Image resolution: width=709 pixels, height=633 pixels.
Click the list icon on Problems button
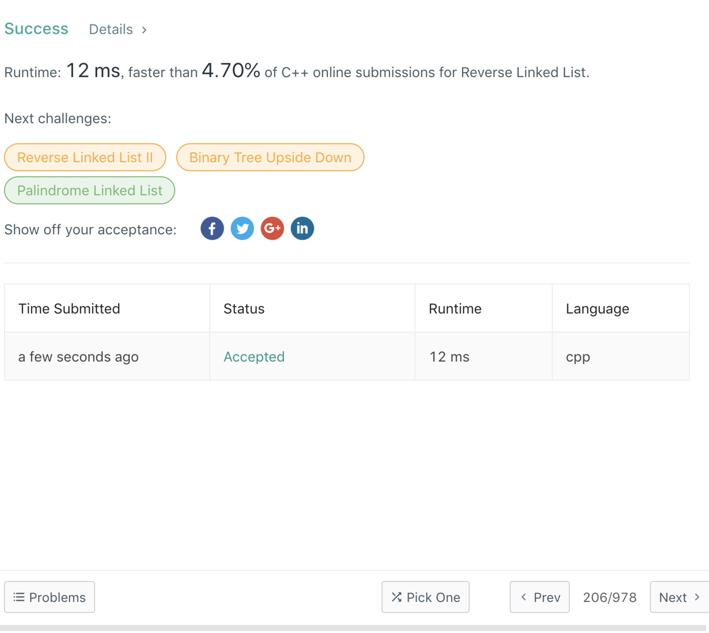point(19,597)
